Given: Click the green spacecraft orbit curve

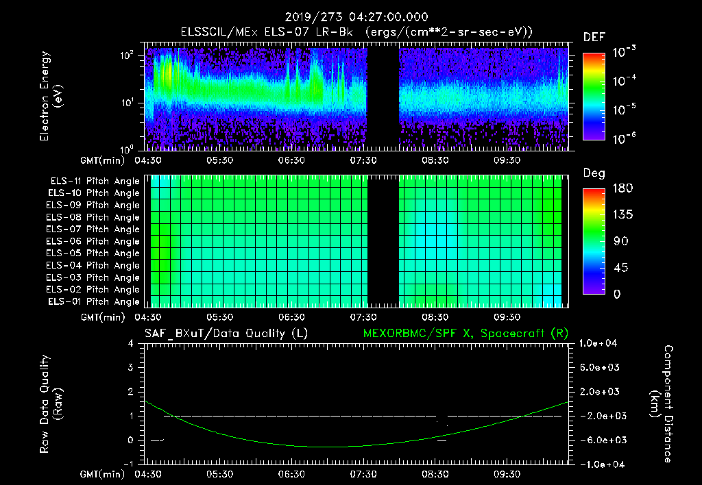Looking at the screenshot, I should pos(327,447).
